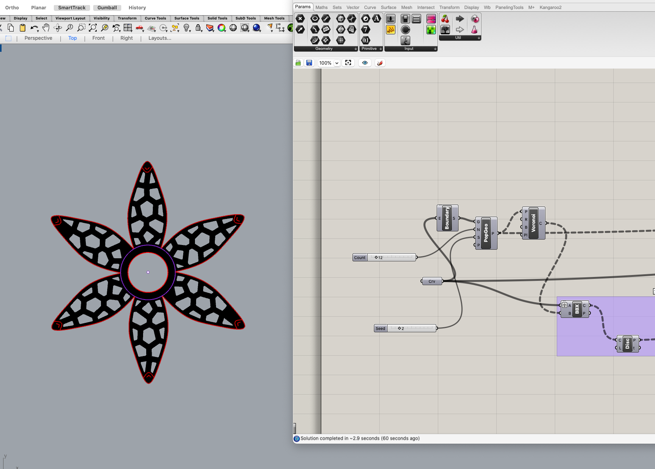Toggle Planar mode in Rhino
Screen dimensions: 655x469
pyautogui.click(x=39, y=8)
